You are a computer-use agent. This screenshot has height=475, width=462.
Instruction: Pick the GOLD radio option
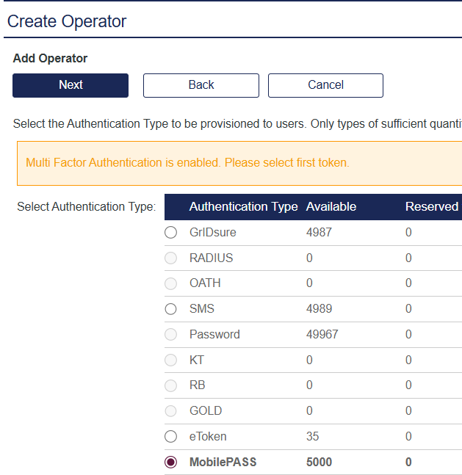(x=171, y=411)
